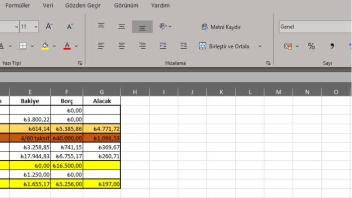
Task: Click Metni Kaydır wrap text button
Action: (x=221, y=27)
